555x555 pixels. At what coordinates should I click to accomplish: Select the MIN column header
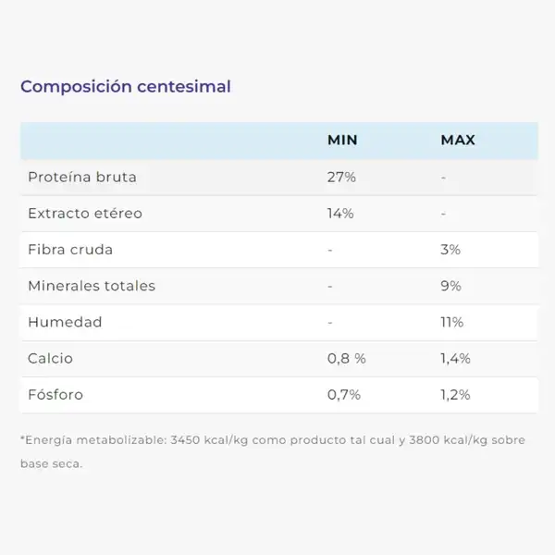click(x=342, y=141)
